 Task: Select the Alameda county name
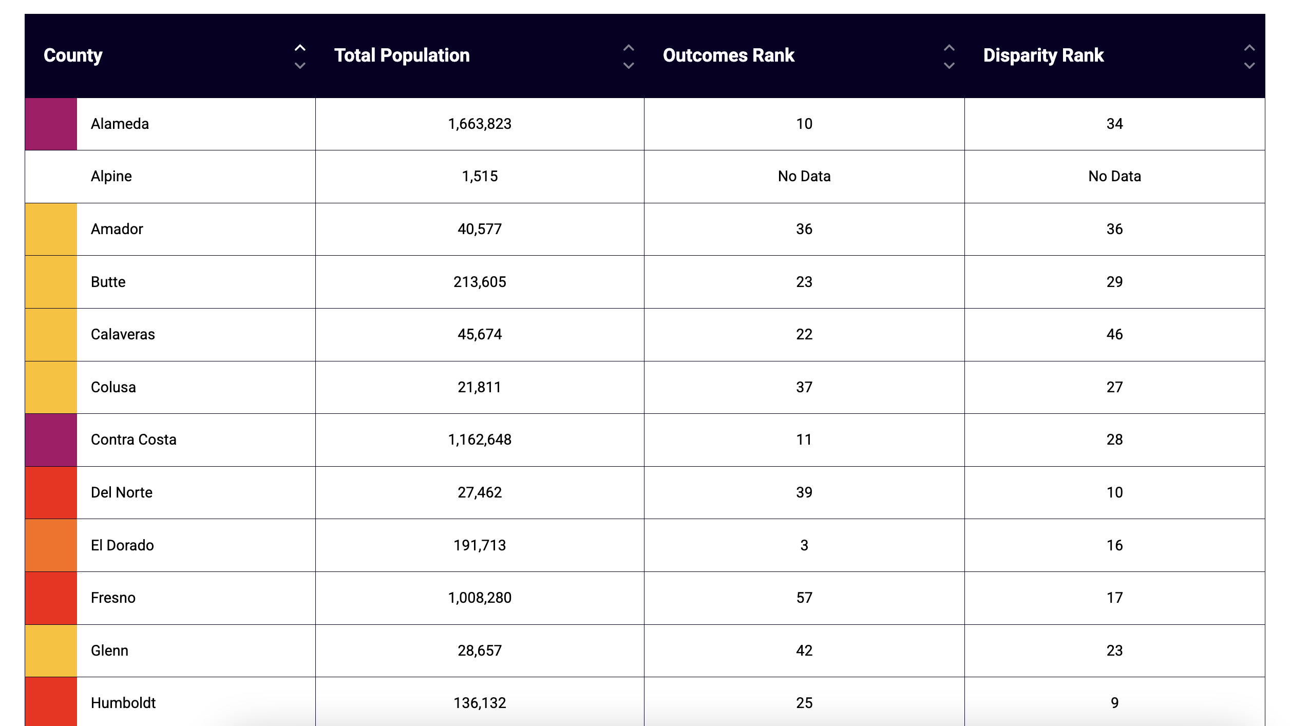[120, 124]
